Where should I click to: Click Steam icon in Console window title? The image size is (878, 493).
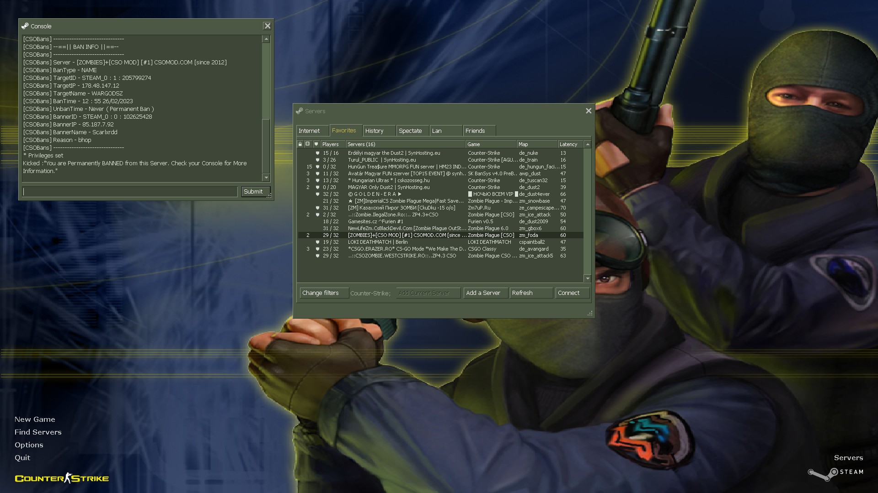[25, 26]
